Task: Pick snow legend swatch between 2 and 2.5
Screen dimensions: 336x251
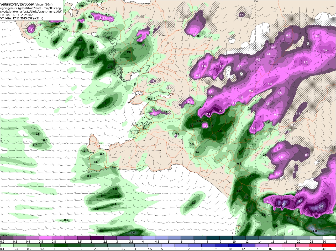Action: click(x=97, y=238)
